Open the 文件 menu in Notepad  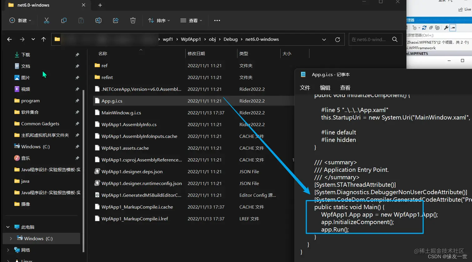point(305,88)
